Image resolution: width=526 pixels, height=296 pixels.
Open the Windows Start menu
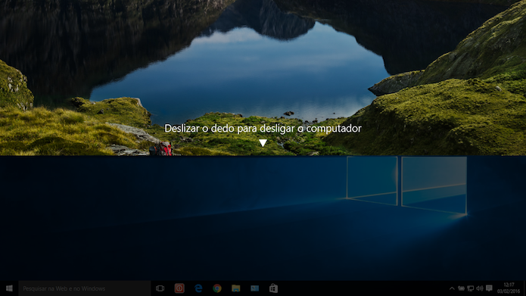(9, 288)
